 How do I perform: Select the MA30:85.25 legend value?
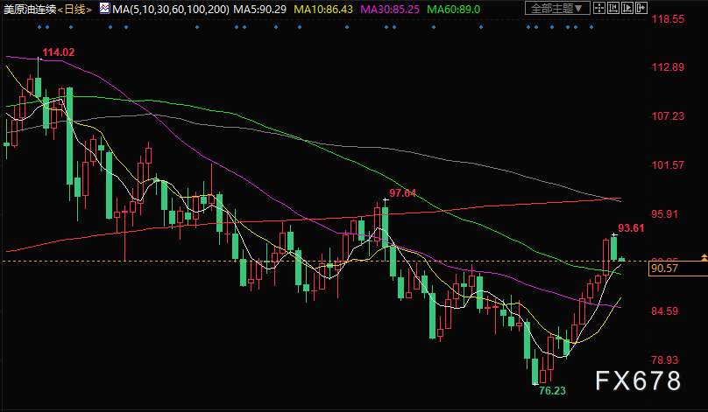coord(390,9)
